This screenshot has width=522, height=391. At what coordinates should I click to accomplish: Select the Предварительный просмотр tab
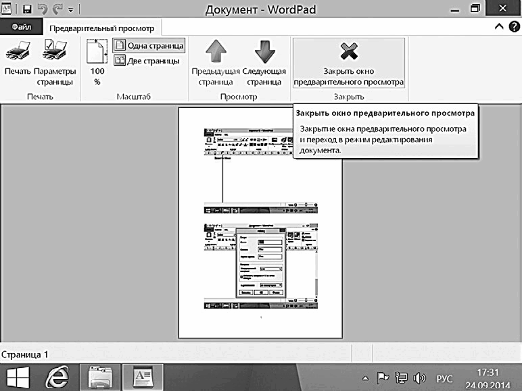pyautogui.click(x=102, y=28)
